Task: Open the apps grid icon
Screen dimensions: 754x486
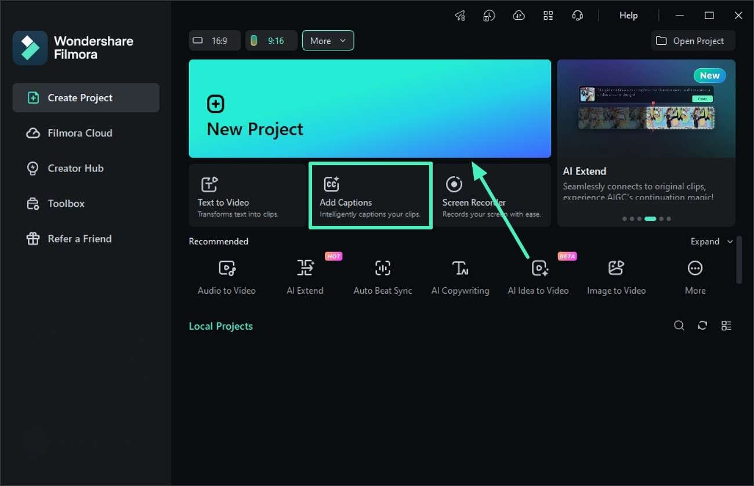Action: pos(548,16)
